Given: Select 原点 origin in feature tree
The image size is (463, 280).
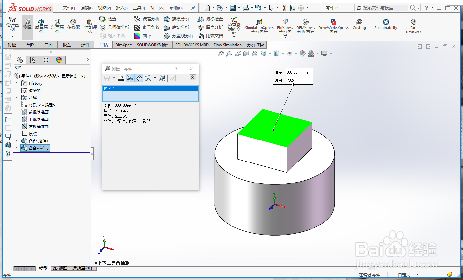Looking at the screenshot, I should tap(29, 134).
